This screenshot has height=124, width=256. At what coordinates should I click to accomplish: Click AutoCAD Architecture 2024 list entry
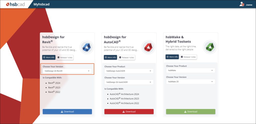124,94
